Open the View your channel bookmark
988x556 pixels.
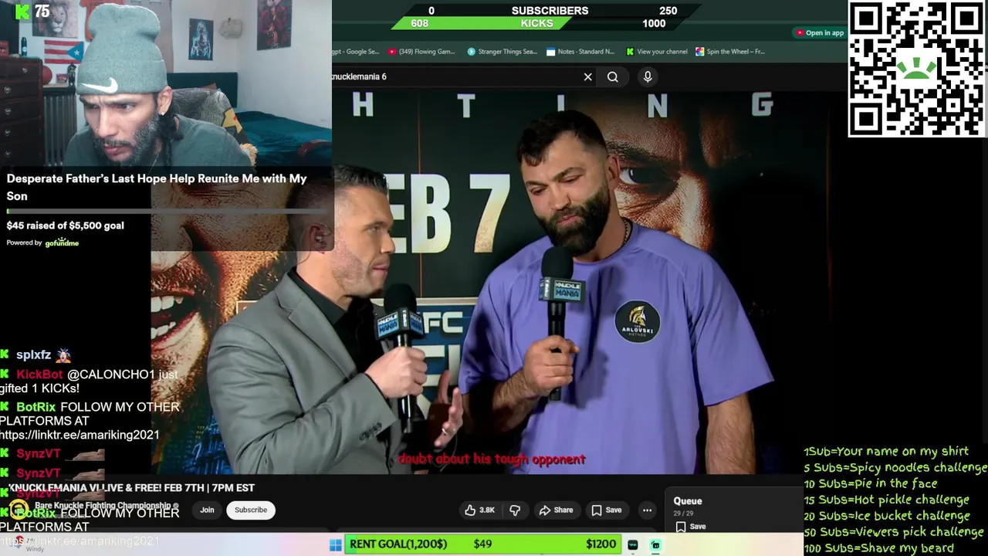657,52
